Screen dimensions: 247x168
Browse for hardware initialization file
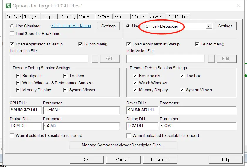click(x=211, y=59)
